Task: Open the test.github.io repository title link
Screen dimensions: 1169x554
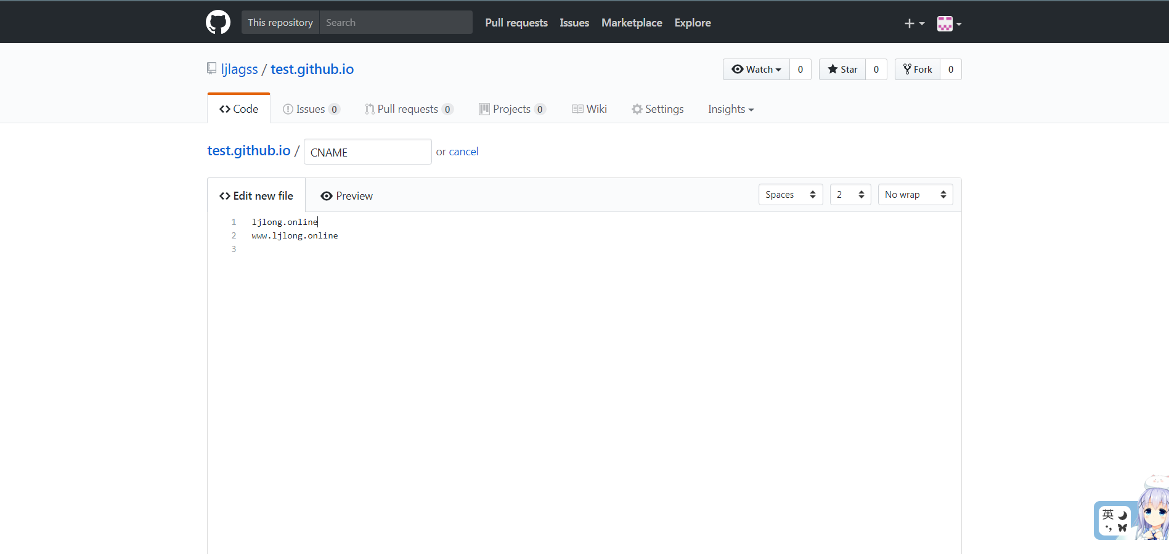Action: 312,69
